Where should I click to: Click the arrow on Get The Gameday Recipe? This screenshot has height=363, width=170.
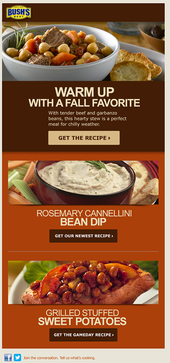pyautogui.click(x=113, y=335)
